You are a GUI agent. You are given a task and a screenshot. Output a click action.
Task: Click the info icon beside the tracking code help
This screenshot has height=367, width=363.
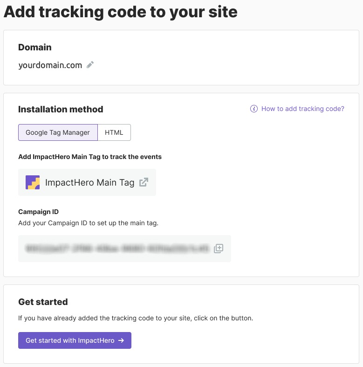pos(254,109)
